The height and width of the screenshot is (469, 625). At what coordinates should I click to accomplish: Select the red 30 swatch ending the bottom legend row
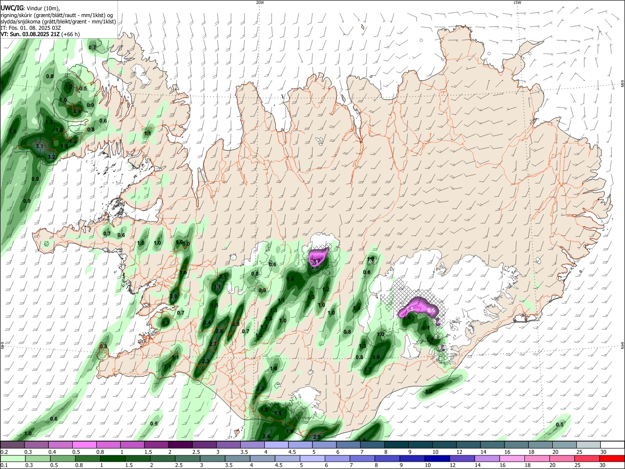pos(612,458)
